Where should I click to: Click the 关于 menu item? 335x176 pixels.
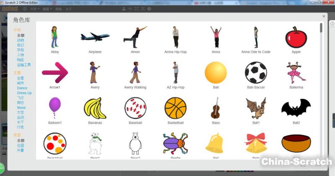click(x=69, y=9)
